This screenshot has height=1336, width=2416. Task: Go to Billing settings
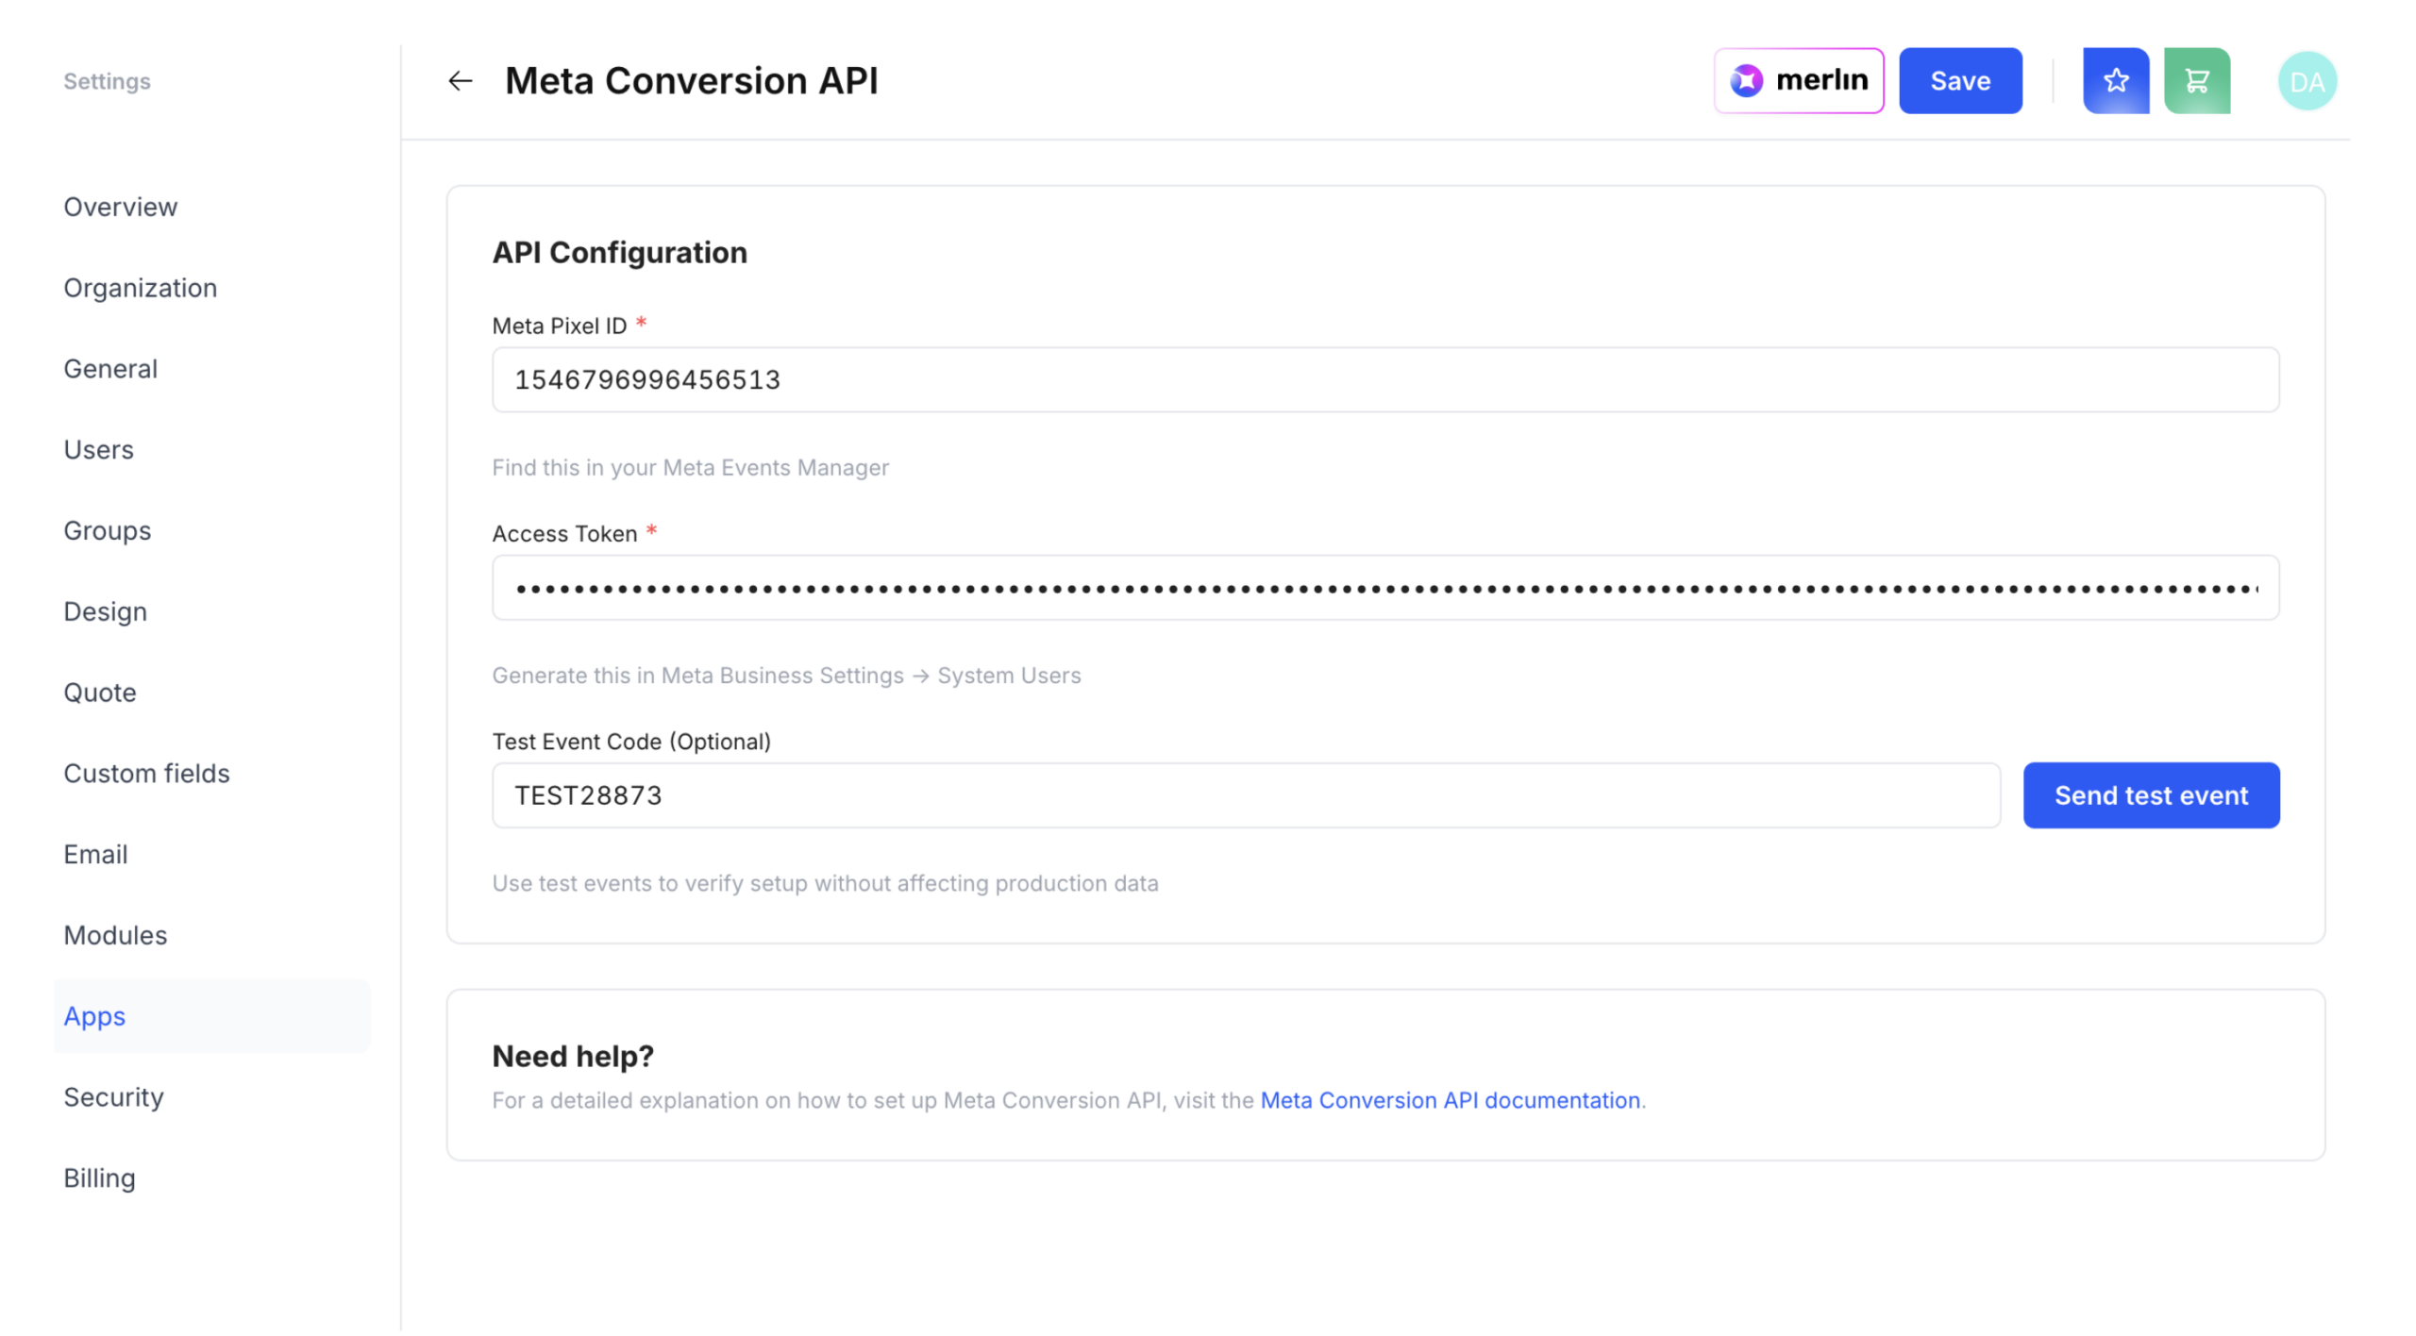click(x=100, y=1177)
